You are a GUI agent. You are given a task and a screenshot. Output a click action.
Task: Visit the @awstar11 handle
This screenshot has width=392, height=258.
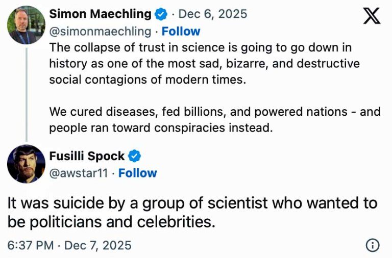pyautogui.click(x=79, y=173)
